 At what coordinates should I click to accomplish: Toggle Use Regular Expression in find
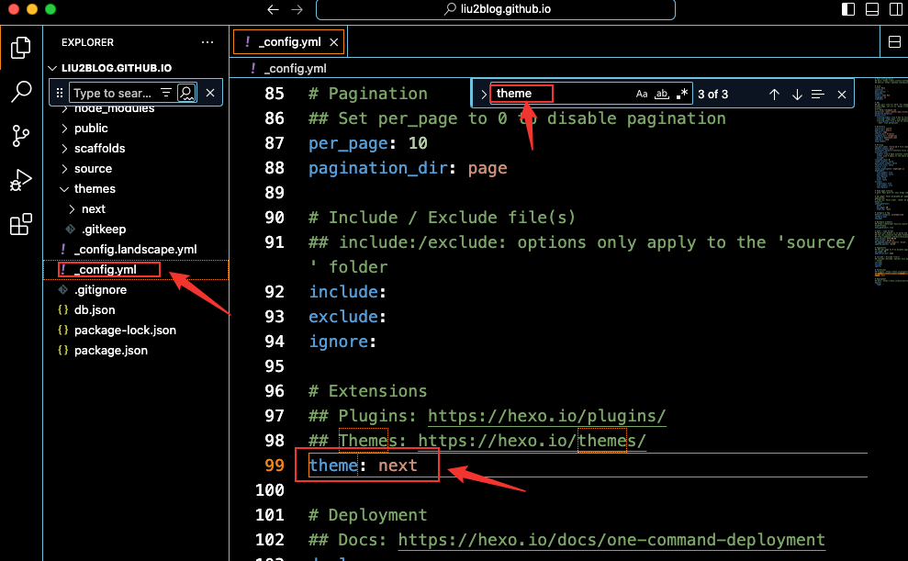point(681,95)
